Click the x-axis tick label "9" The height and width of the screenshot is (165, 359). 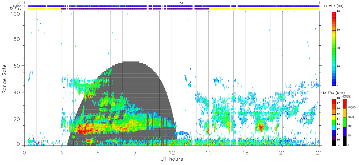click(x=135, y=152)
